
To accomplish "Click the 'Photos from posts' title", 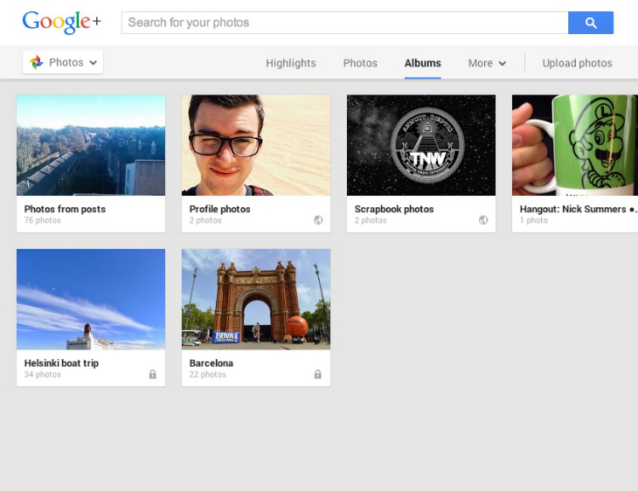I will pos(65,209).
